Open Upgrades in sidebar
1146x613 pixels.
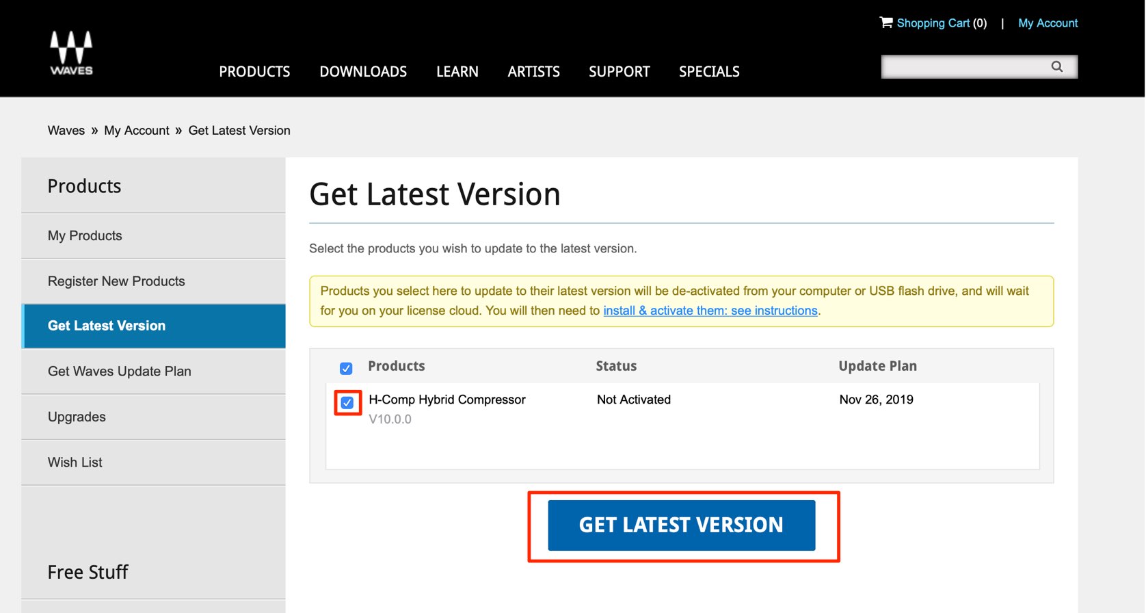(x=153, y=417)
